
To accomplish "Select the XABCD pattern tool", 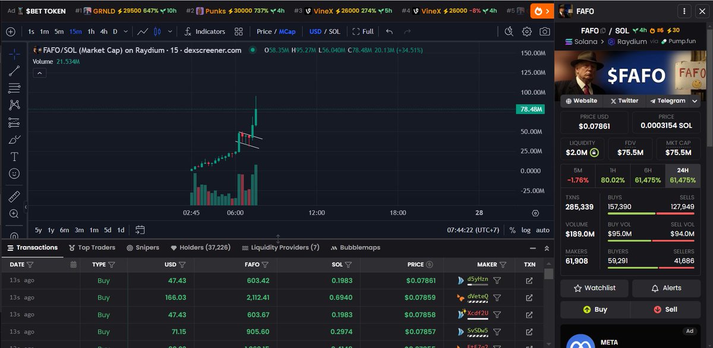I will [14, 105].
